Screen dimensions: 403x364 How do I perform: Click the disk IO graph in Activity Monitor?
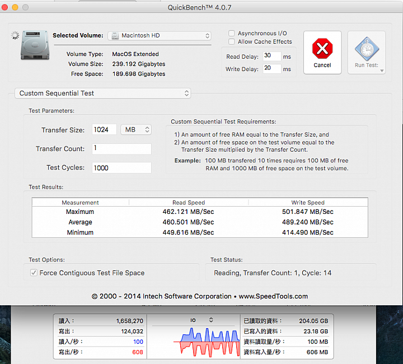pos(207,342)
